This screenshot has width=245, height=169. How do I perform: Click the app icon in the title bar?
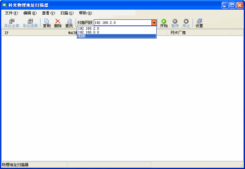[4, 5]
